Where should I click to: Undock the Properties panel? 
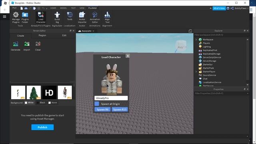tap(244, 89)
